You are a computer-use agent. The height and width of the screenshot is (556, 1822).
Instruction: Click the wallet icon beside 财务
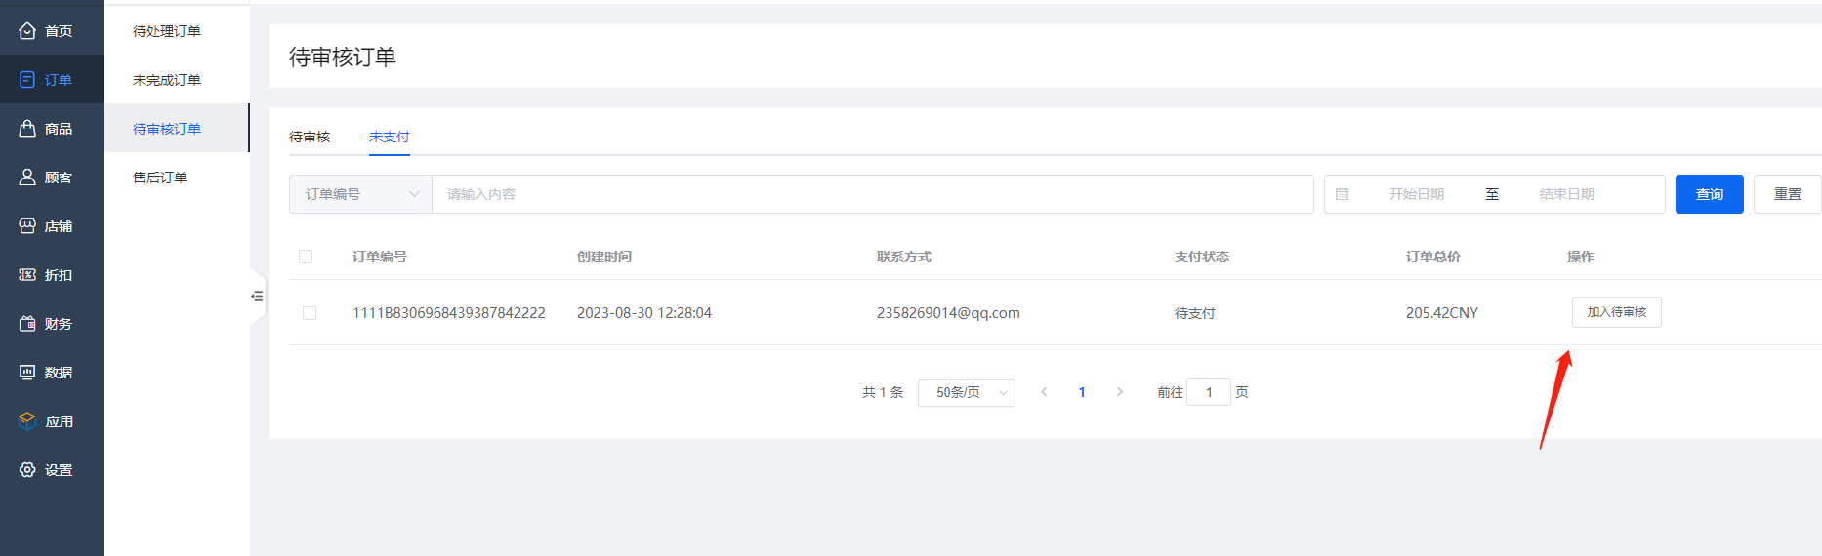click(x=27, y=324)
